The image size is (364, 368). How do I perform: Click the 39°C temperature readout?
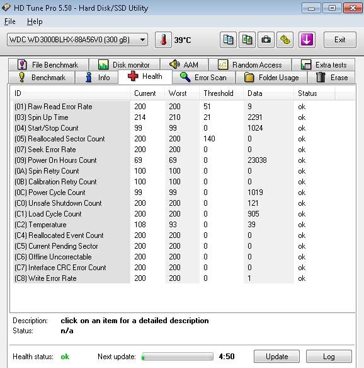183,40
